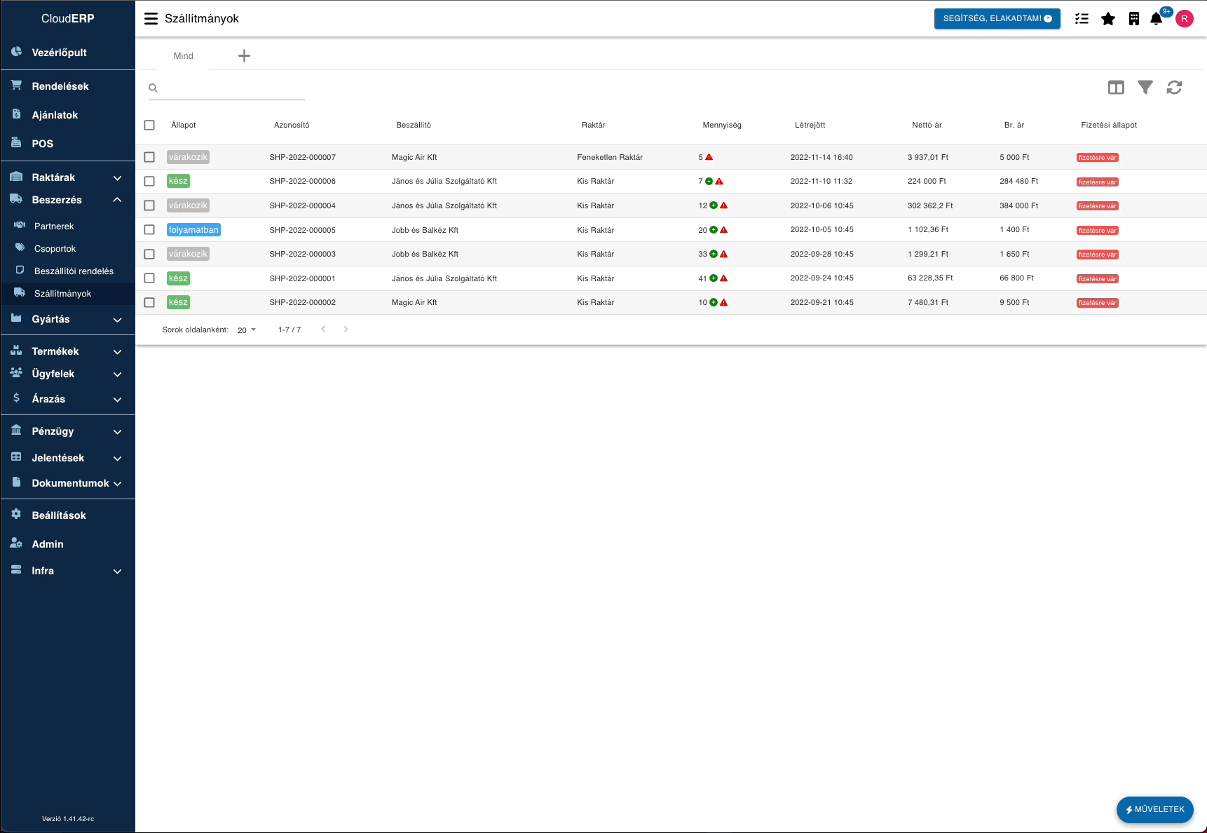Viewport: 1207px width, 833px height.
Task: Open rows per page dropdown
Action: pos(247,330)
